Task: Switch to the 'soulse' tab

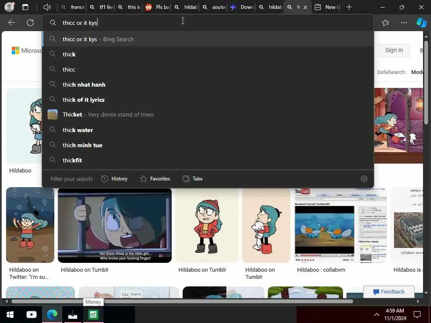Action: pyautogui.click(x=214, y=7)
